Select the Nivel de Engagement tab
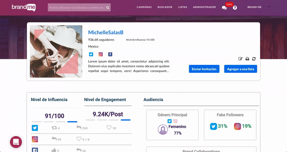The image size is (287, 152). [105, 100]
